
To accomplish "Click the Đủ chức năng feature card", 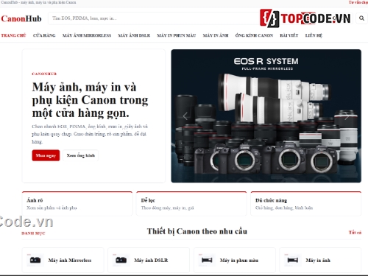I will pyautogui.click(x=306, y=204).
